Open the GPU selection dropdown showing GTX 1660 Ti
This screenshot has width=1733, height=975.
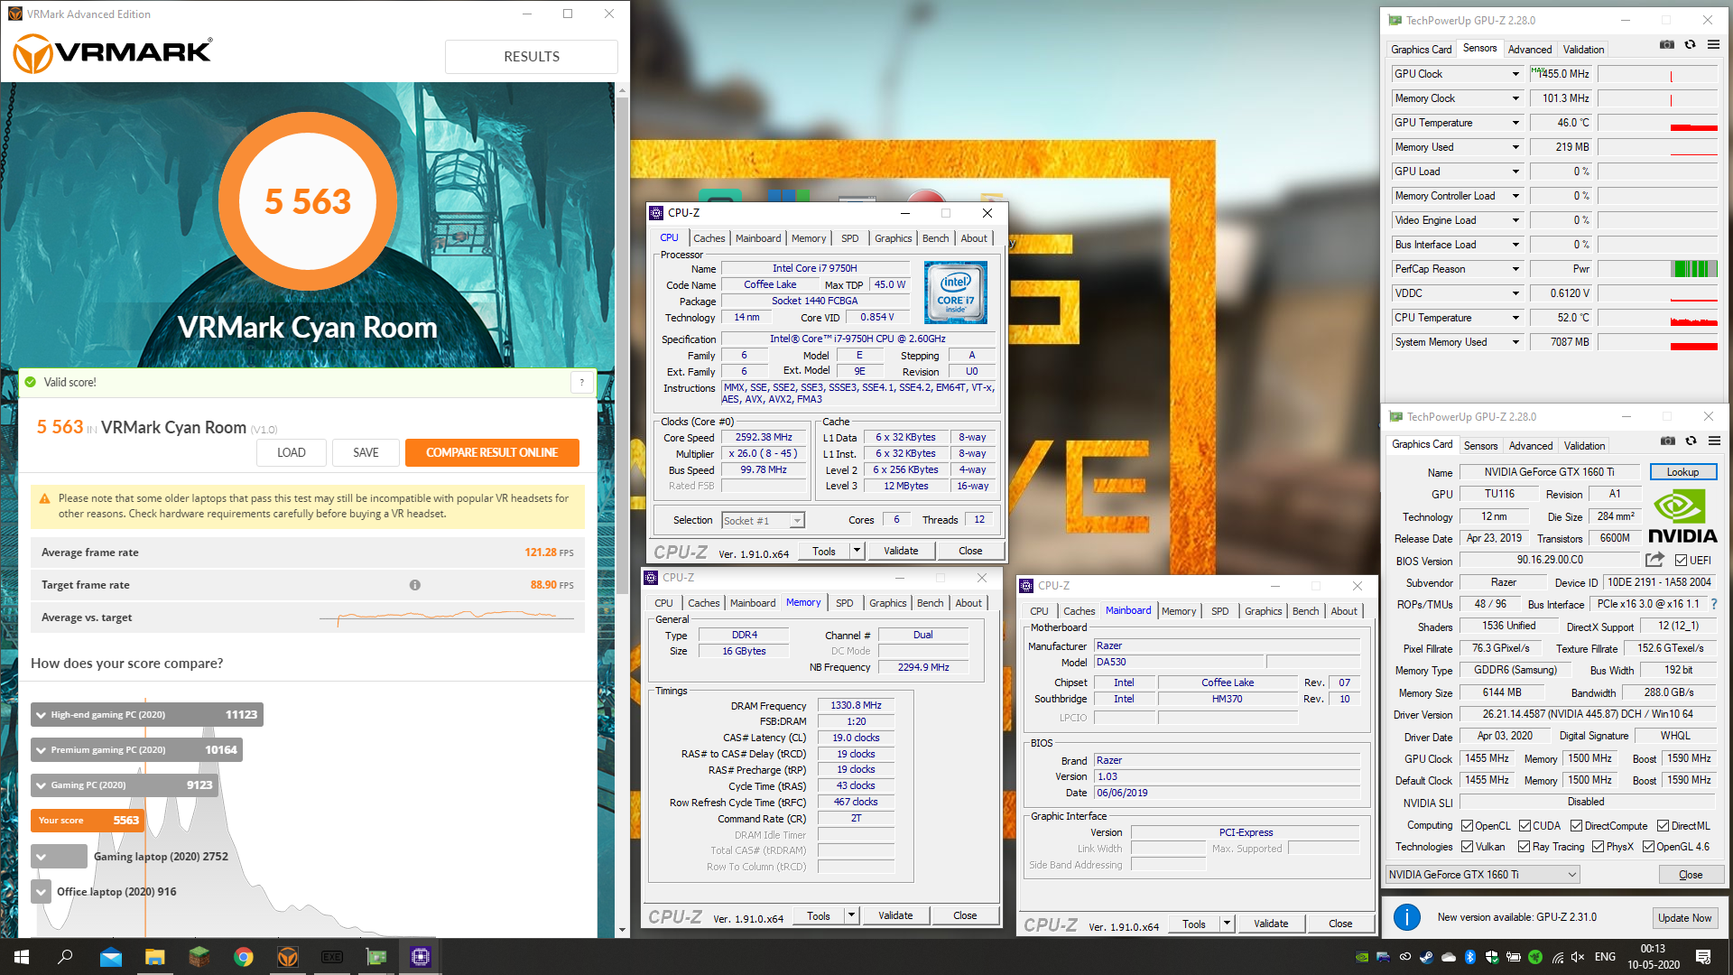tap(1483, 875)
